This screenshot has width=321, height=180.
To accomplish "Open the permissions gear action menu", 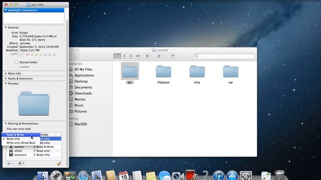I will 21,163.
